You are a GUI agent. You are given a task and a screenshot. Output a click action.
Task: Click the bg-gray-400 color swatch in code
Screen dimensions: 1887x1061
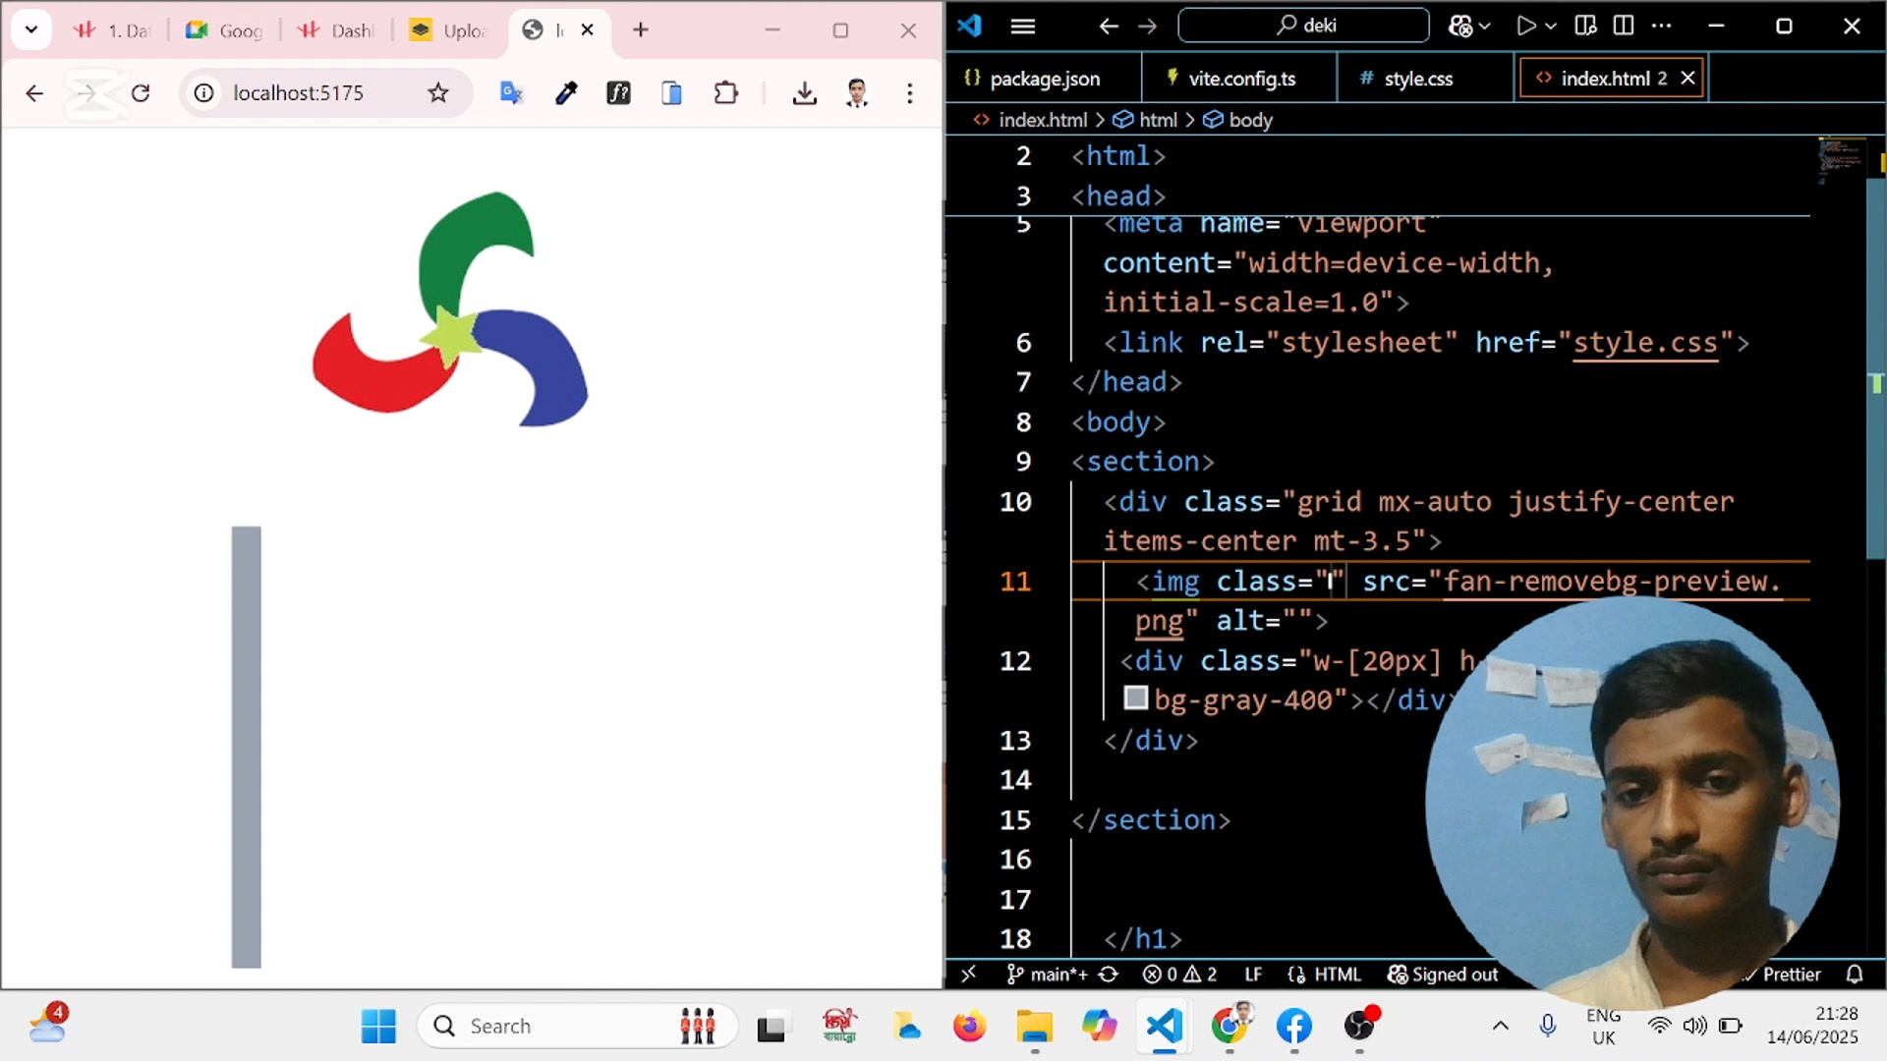(1136, 698)
